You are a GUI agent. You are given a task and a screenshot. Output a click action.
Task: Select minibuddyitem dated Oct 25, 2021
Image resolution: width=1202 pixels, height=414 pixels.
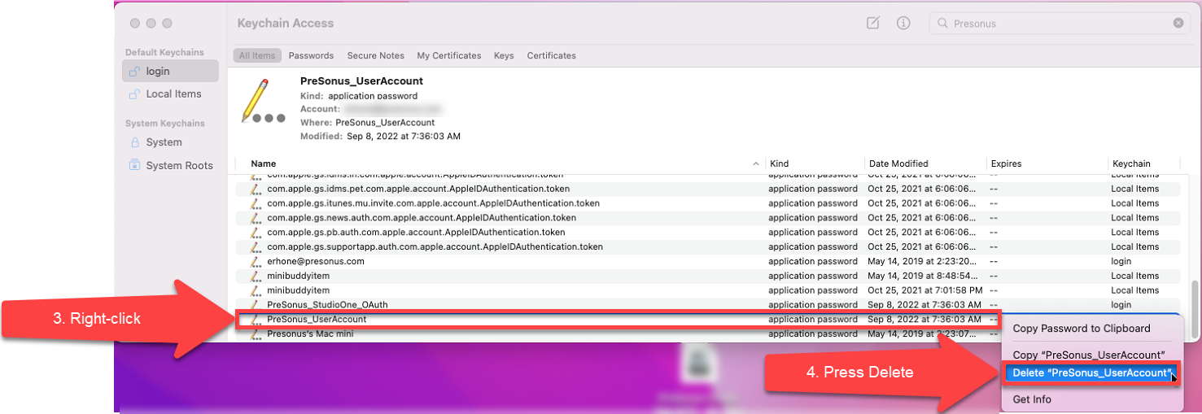708,290
